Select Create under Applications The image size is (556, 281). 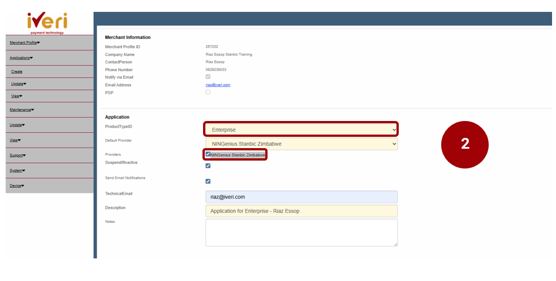point(16,72)
